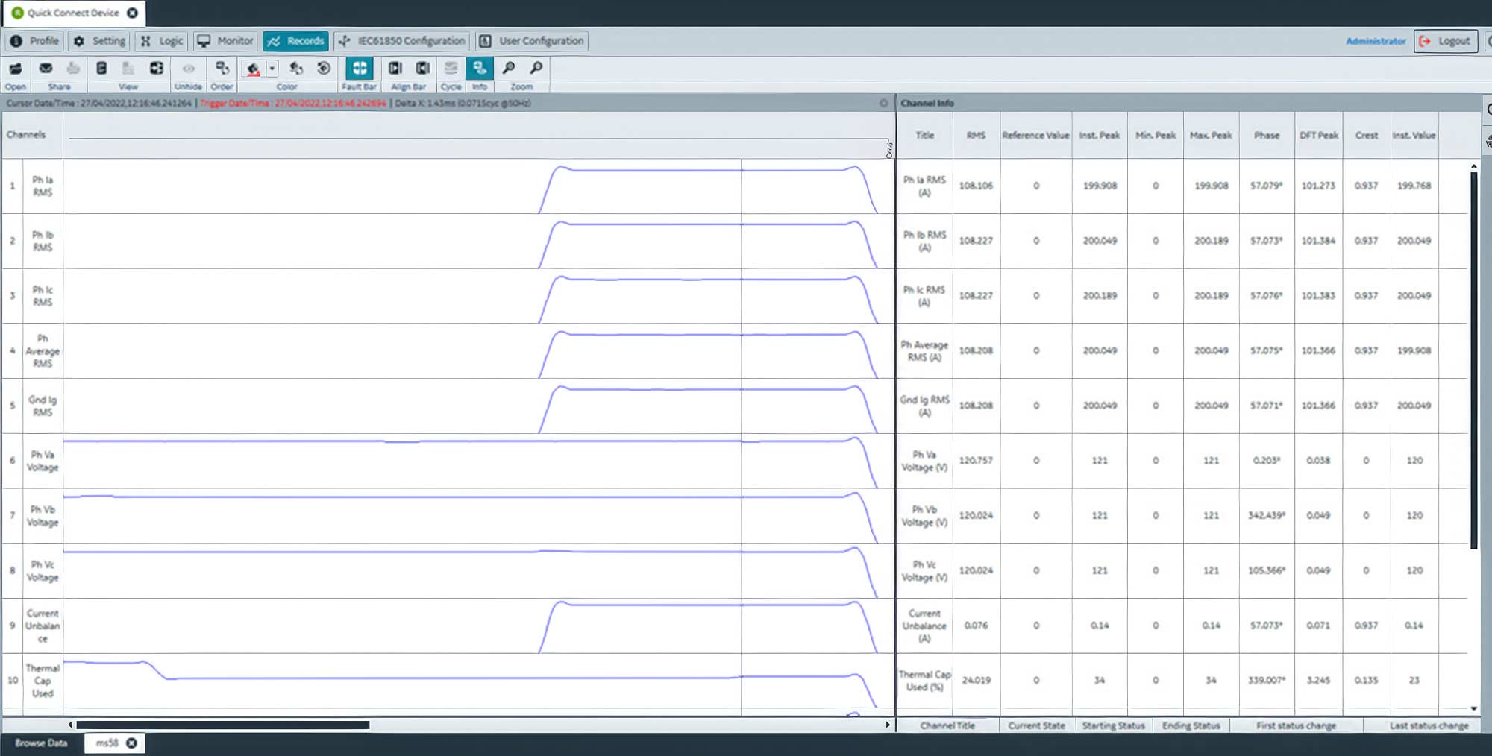Image resolution: width=1492 pixels, height=756 pixels.
Task: Click the Inst. Peak column header
Action: pyautogui.click(x=1100, y=135)
